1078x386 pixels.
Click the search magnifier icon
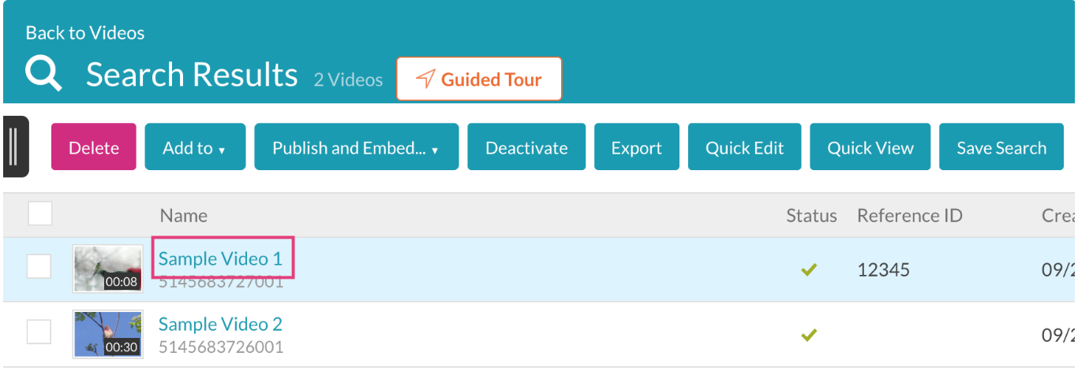(43, 74)
